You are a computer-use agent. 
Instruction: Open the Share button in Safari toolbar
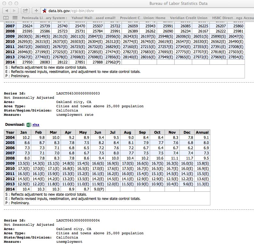pos(25,11)
